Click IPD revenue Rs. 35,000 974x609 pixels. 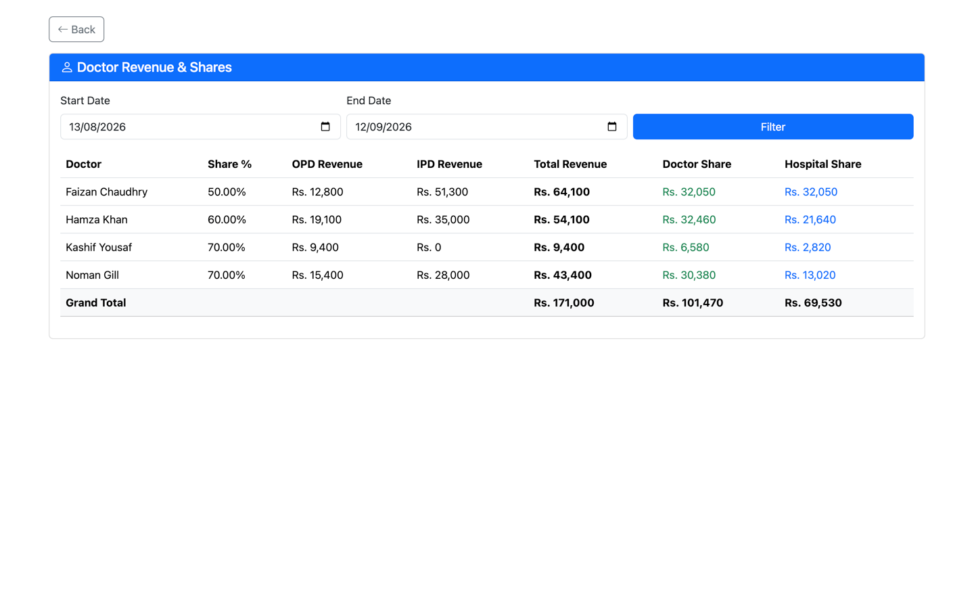(443, 219)
